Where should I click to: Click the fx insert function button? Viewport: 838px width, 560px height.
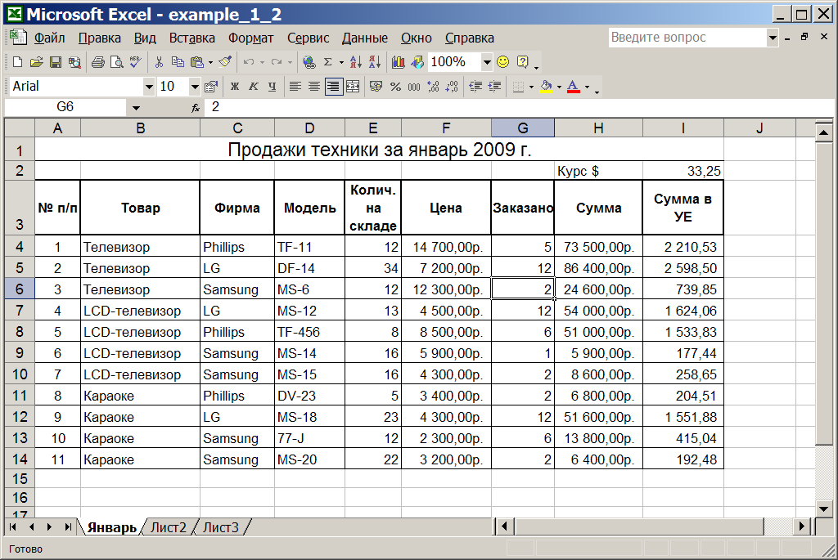[x=196, y=107]
